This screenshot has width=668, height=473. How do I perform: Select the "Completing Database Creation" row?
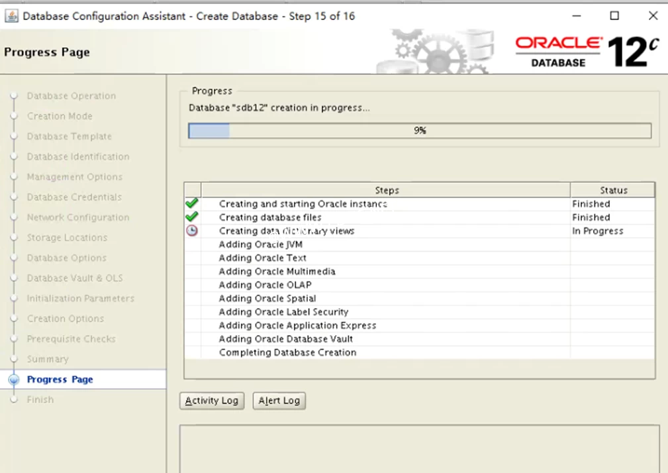point(420,352)
